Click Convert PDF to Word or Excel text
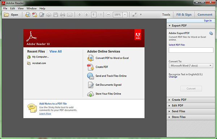Screen dimensions: 217x139 click(112, 58)
